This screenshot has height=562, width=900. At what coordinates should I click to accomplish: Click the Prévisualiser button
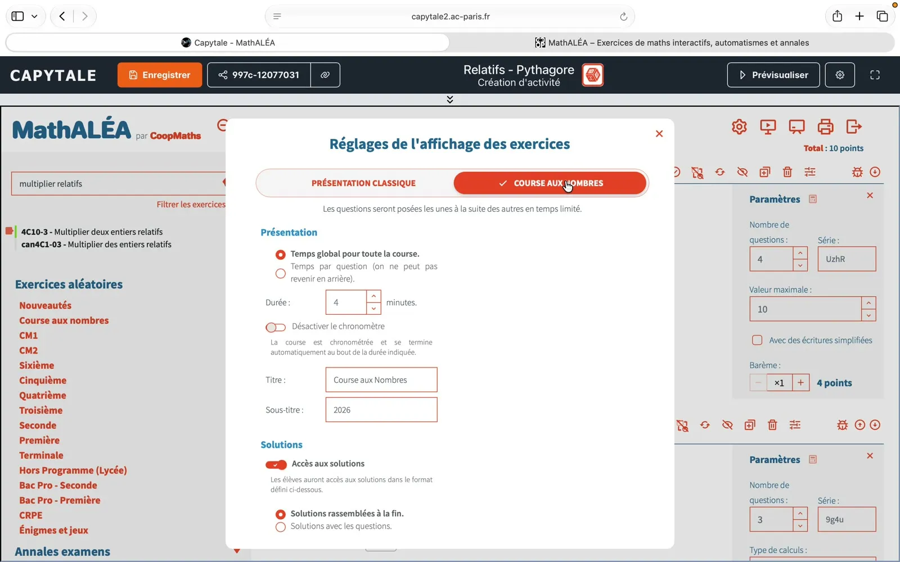(773, 75)
